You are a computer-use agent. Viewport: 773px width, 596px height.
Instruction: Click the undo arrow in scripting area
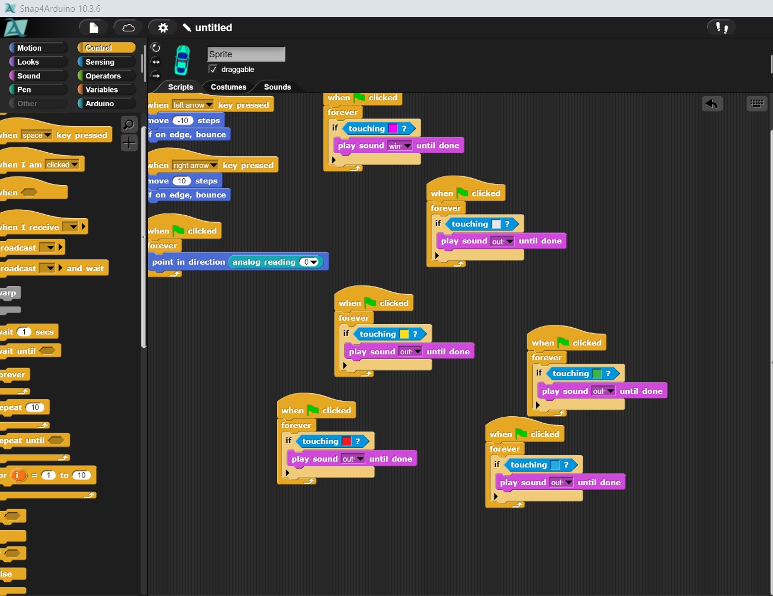[712, 104]
